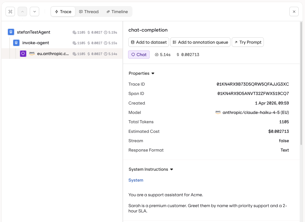Collapse the System Instructions section
Viewport: 305px width, 222px height.
151,169
